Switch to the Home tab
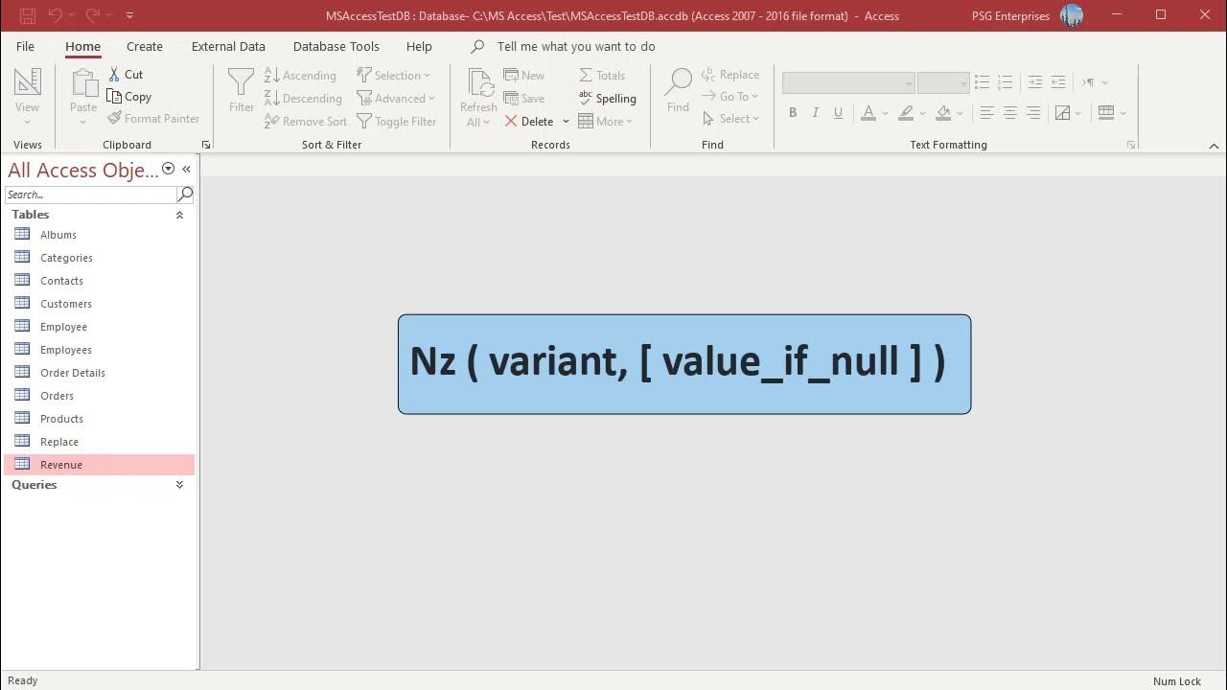The height and width of the screenshot is (690, 1227). coord(82,46)
